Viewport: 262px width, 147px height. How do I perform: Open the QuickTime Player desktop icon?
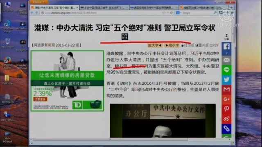tap(7, 27)
